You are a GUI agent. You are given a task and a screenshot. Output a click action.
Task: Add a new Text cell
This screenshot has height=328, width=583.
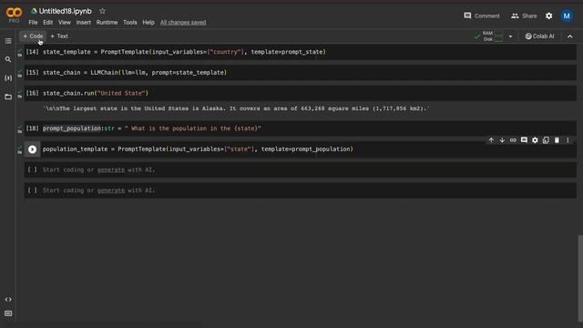point(59,36)
